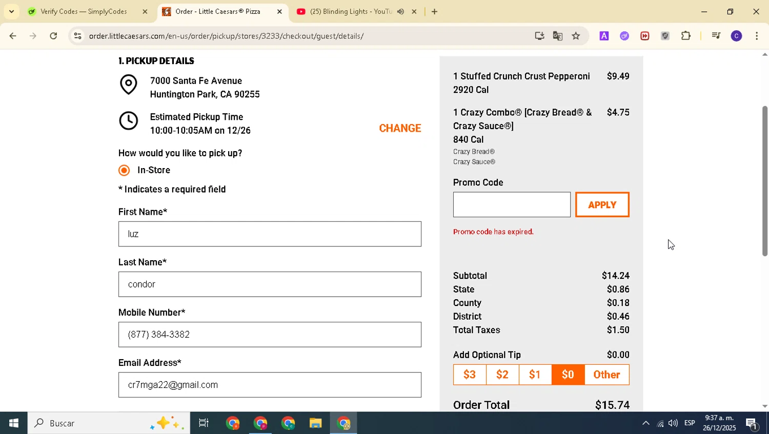Open File Explorer from the taskbar
769x434 pixels.
tap(315, 423)
